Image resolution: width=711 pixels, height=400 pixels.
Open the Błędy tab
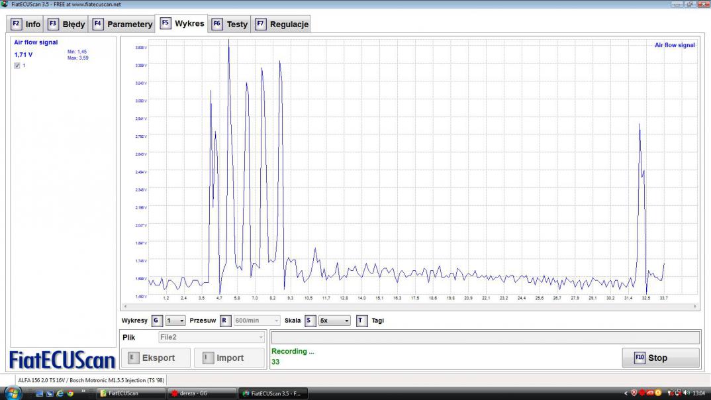tap(67, 25)
